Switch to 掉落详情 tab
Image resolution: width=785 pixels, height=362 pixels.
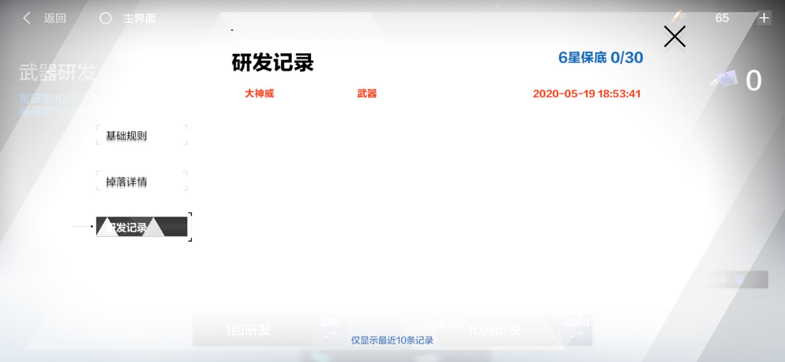pyautogui.click(x=142, y=181)
